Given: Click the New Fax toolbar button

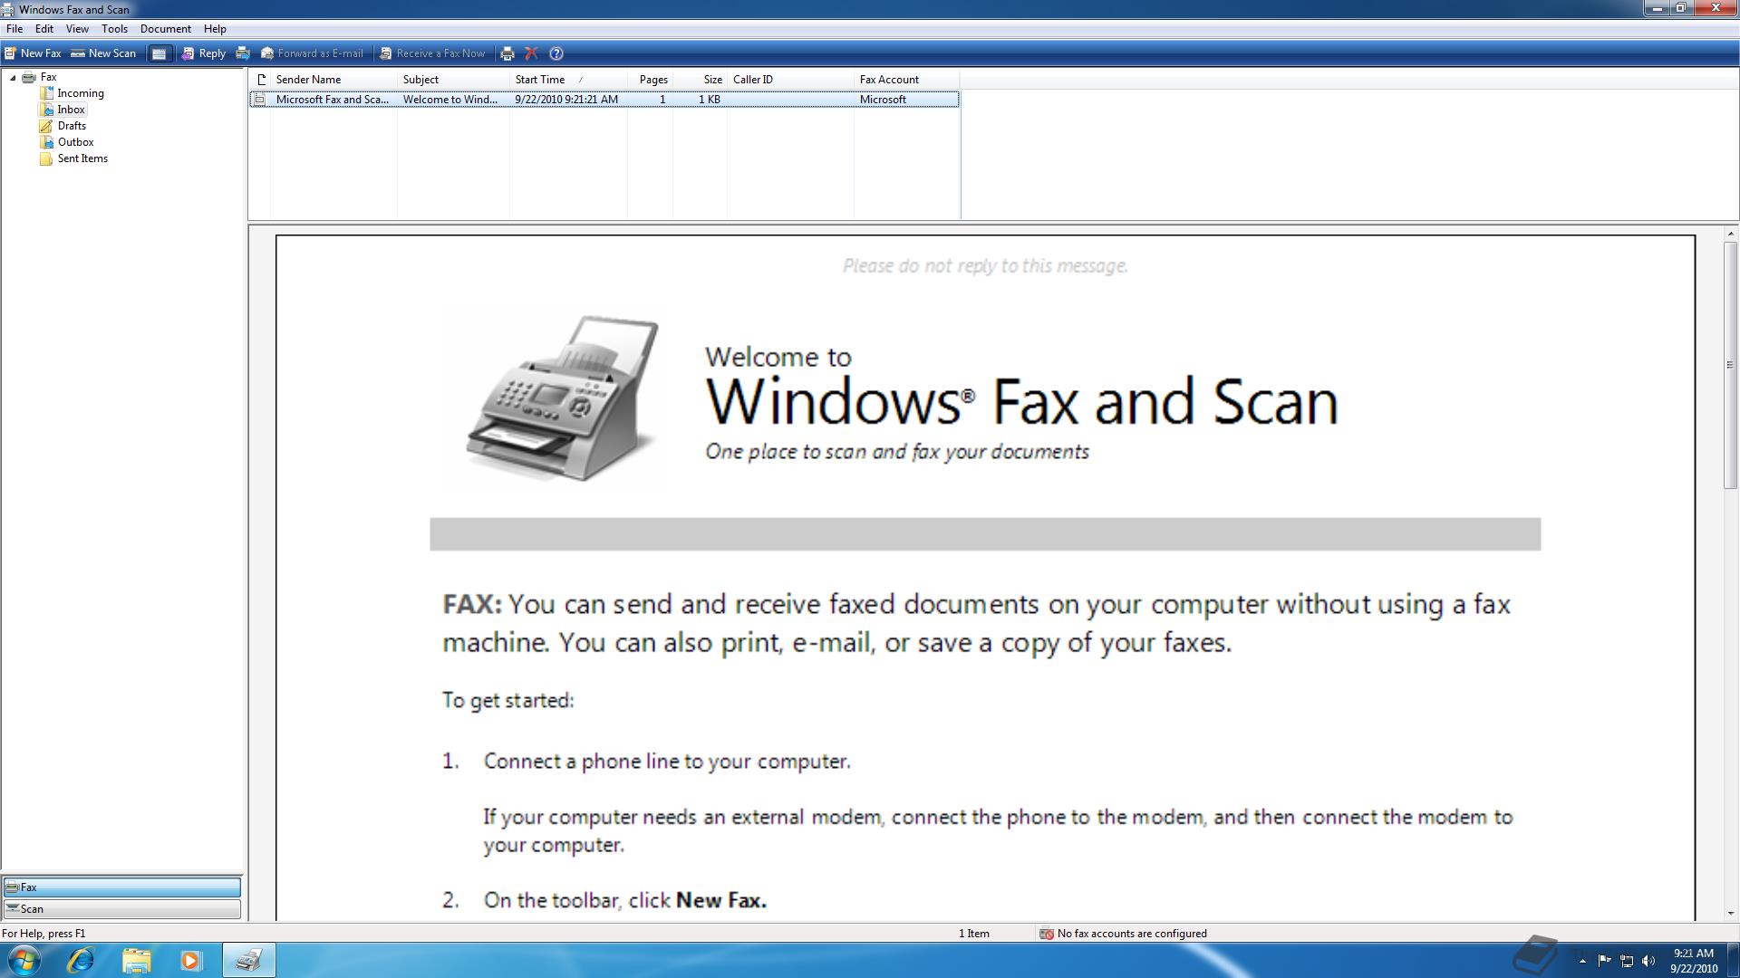Looking at the screenshot, I should (33, 53).
